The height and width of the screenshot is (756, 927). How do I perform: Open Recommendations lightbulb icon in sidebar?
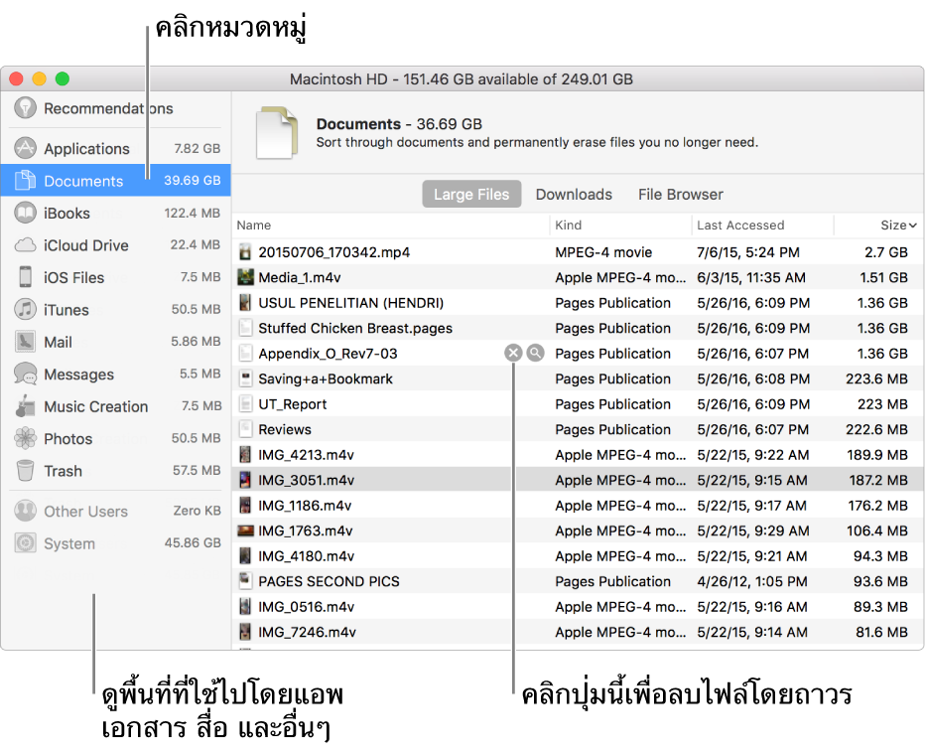(x=25, y=107)
